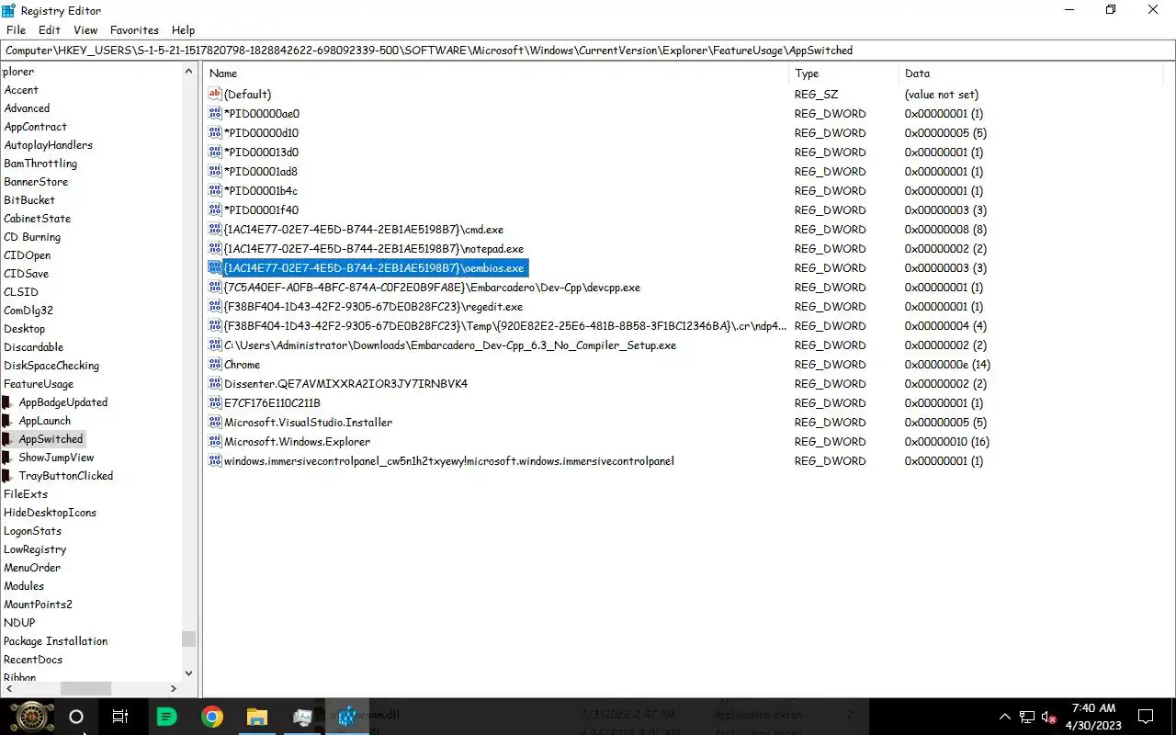Click the folder icon next to TrayButtonClicked
1176x735 pixels.
point(7,476)
